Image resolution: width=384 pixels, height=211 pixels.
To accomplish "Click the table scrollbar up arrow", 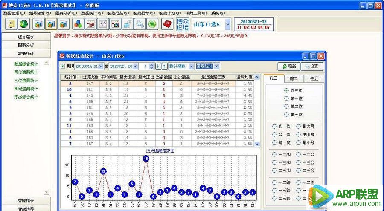I will pos(257,77).
